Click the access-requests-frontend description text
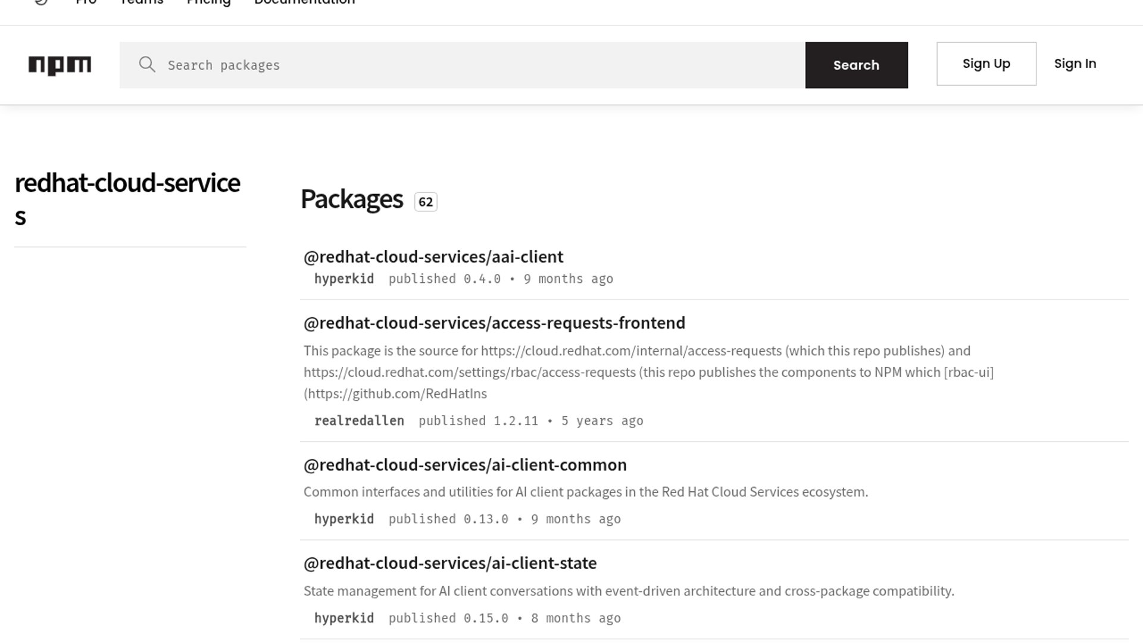The width and height of the screenshot is (1143, 643). [649, 372]
